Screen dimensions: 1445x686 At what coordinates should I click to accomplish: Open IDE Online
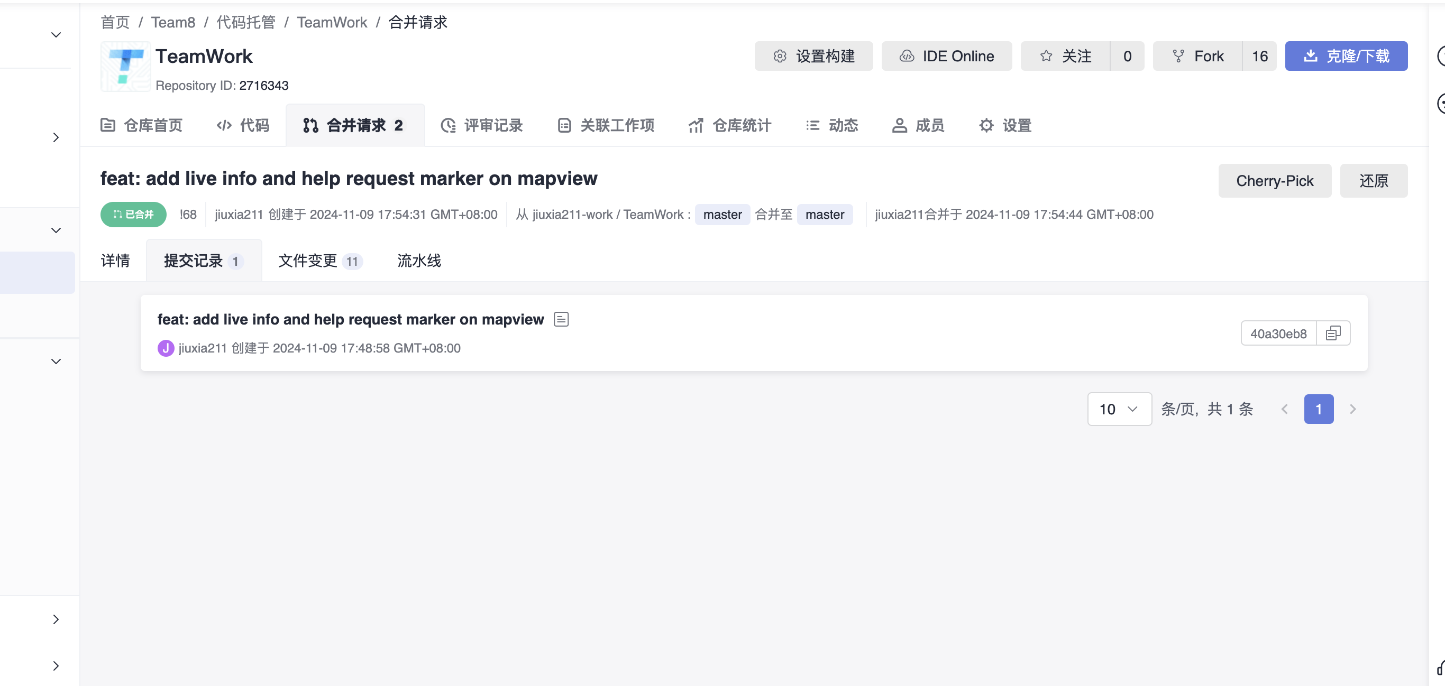(946, 56)
